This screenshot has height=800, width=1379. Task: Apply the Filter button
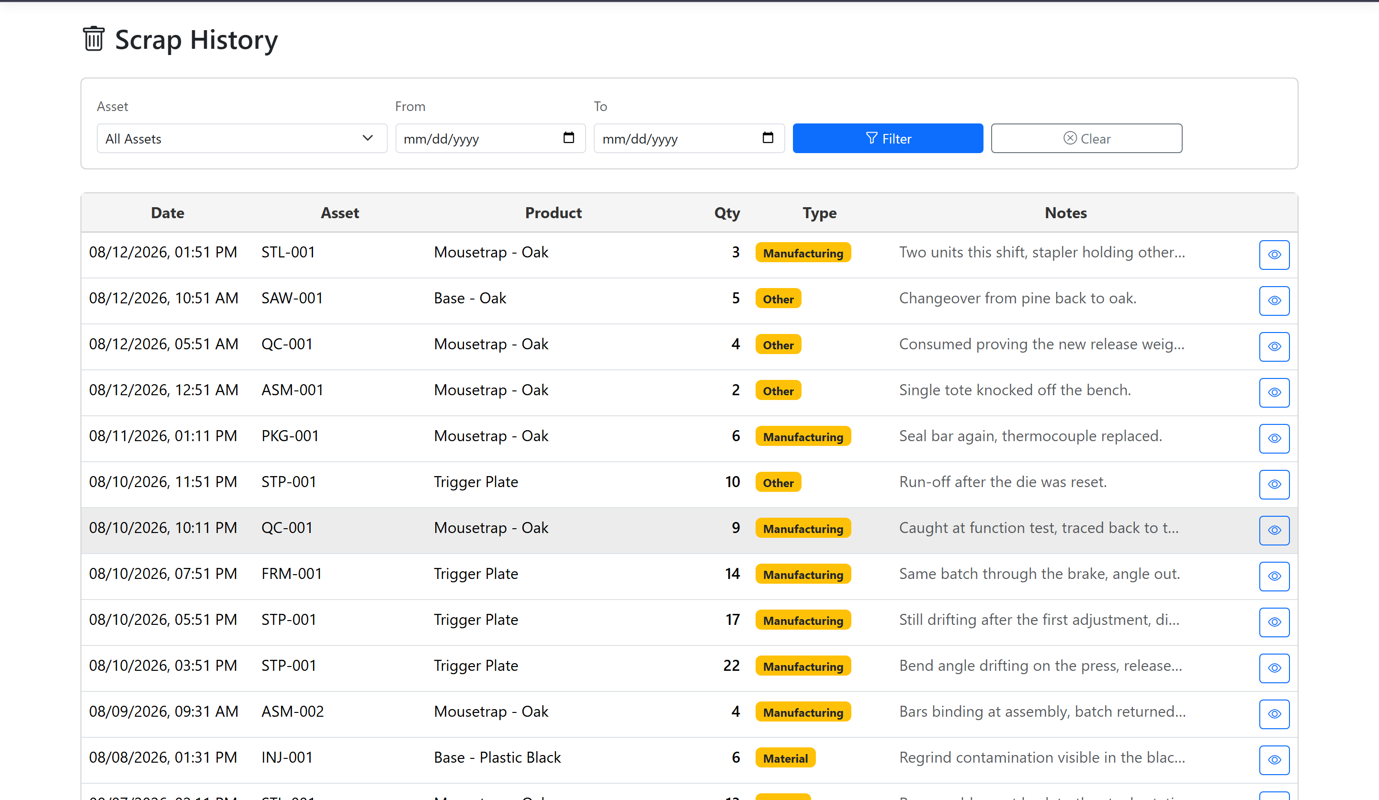[888, 138]
